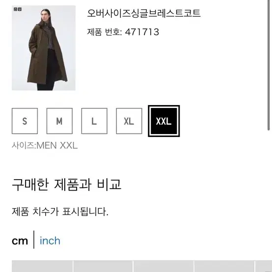272x272 pixels.
Task: Switch measurements to inch
Action: [50, 241]
